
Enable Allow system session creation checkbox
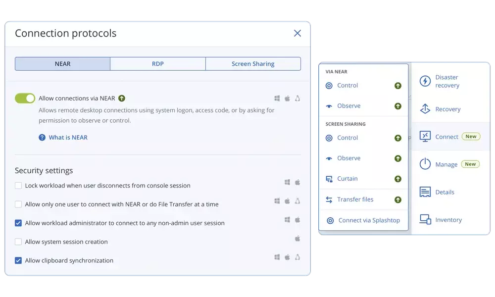pos(18,242)
